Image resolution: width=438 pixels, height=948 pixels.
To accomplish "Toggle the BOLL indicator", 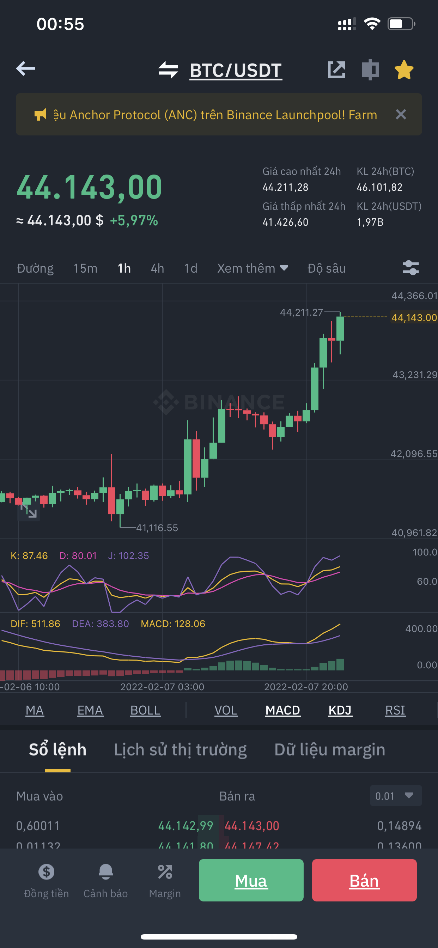I will (145, 710).
